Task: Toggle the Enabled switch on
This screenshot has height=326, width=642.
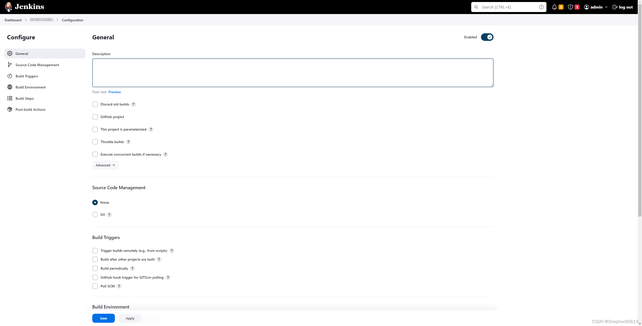Action: coord(487,37)
